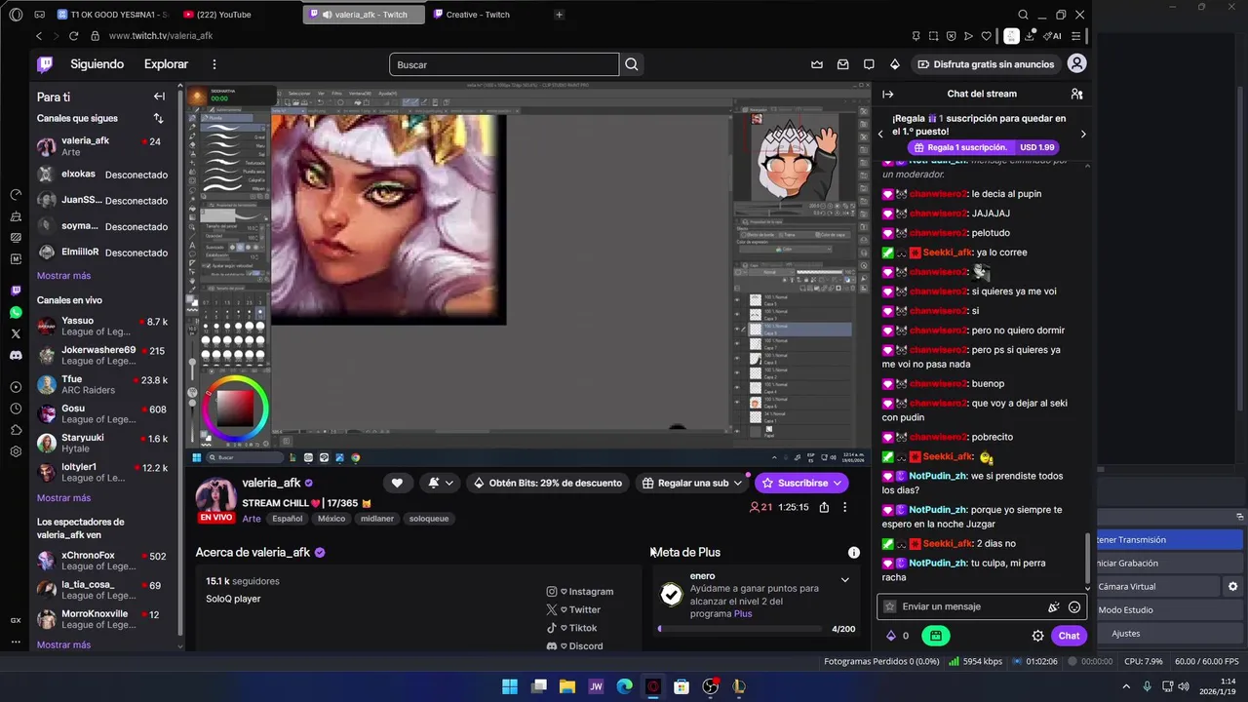The height and width of the screenshot is (702, 1248).
Task: Open Meta de Plus info icon
Action: (854, 552)
